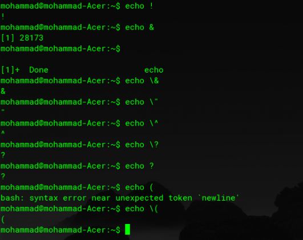Click the word 'newline' in the error
Viewport: 303px width, 240px height.
[219, 198]
